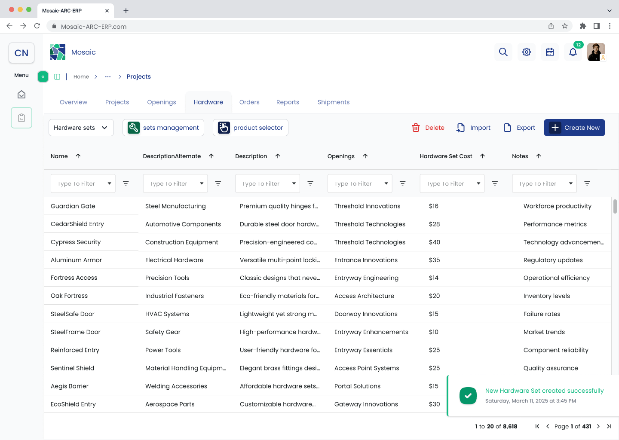Image resolution: width=619 pixels, height=440 pixels.
Task: Bookmark page with the star icon
Action: click(565, 26)
